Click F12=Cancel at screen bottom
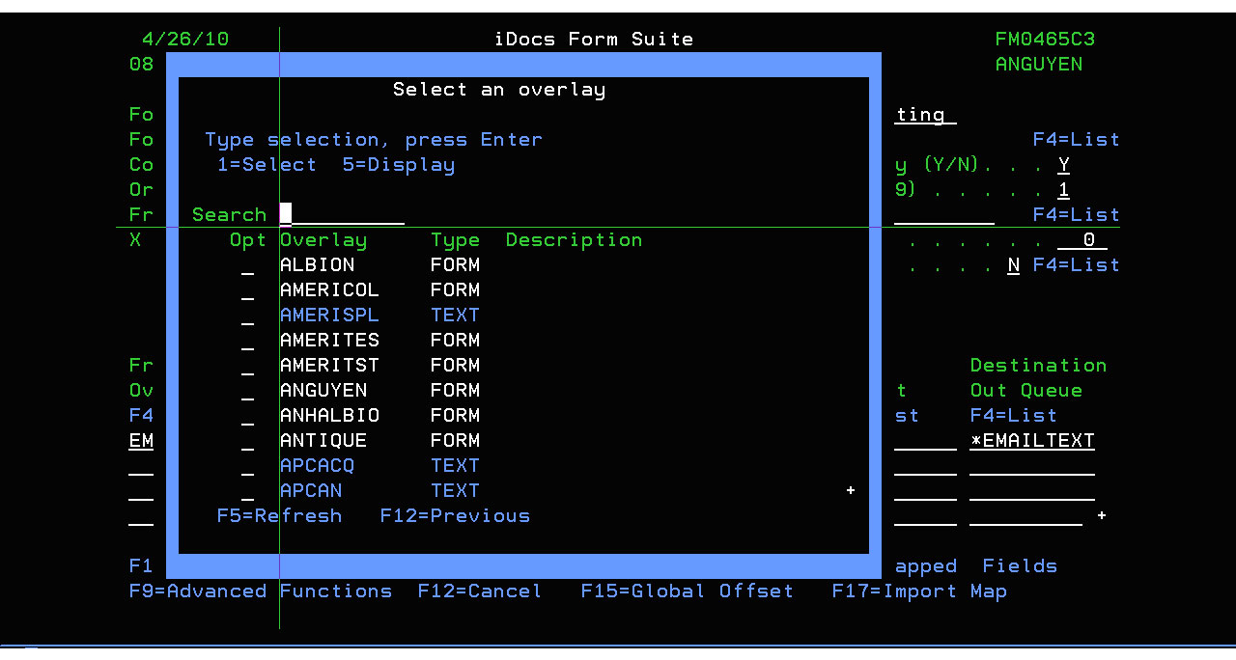Screen dimensions: 1236x660 click(x=479, y=591)
